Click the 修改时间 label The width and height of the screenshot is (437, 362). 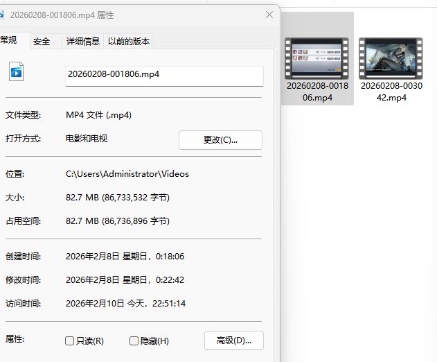pos(23,279)
